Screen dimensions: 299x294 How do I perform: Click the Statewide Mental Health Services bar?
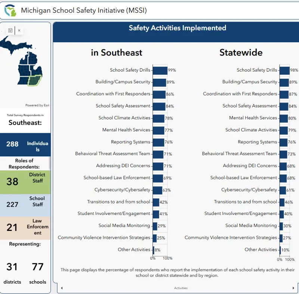click(x=284, y=118)
